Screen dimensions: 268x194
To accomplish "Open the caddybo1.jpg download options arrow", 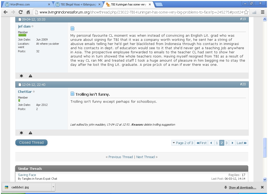I will [53, 187].
